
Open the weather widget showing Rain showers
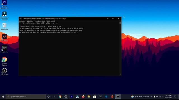[x=140, y=97]
